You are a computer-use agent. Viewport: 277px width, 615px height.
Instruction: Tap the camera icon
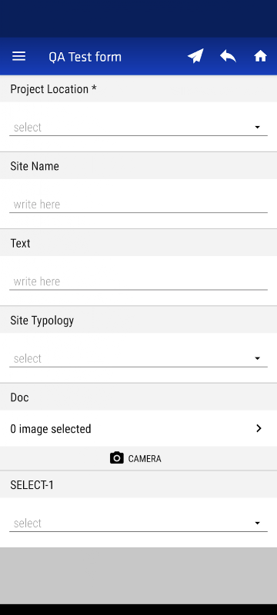[116, 458]
